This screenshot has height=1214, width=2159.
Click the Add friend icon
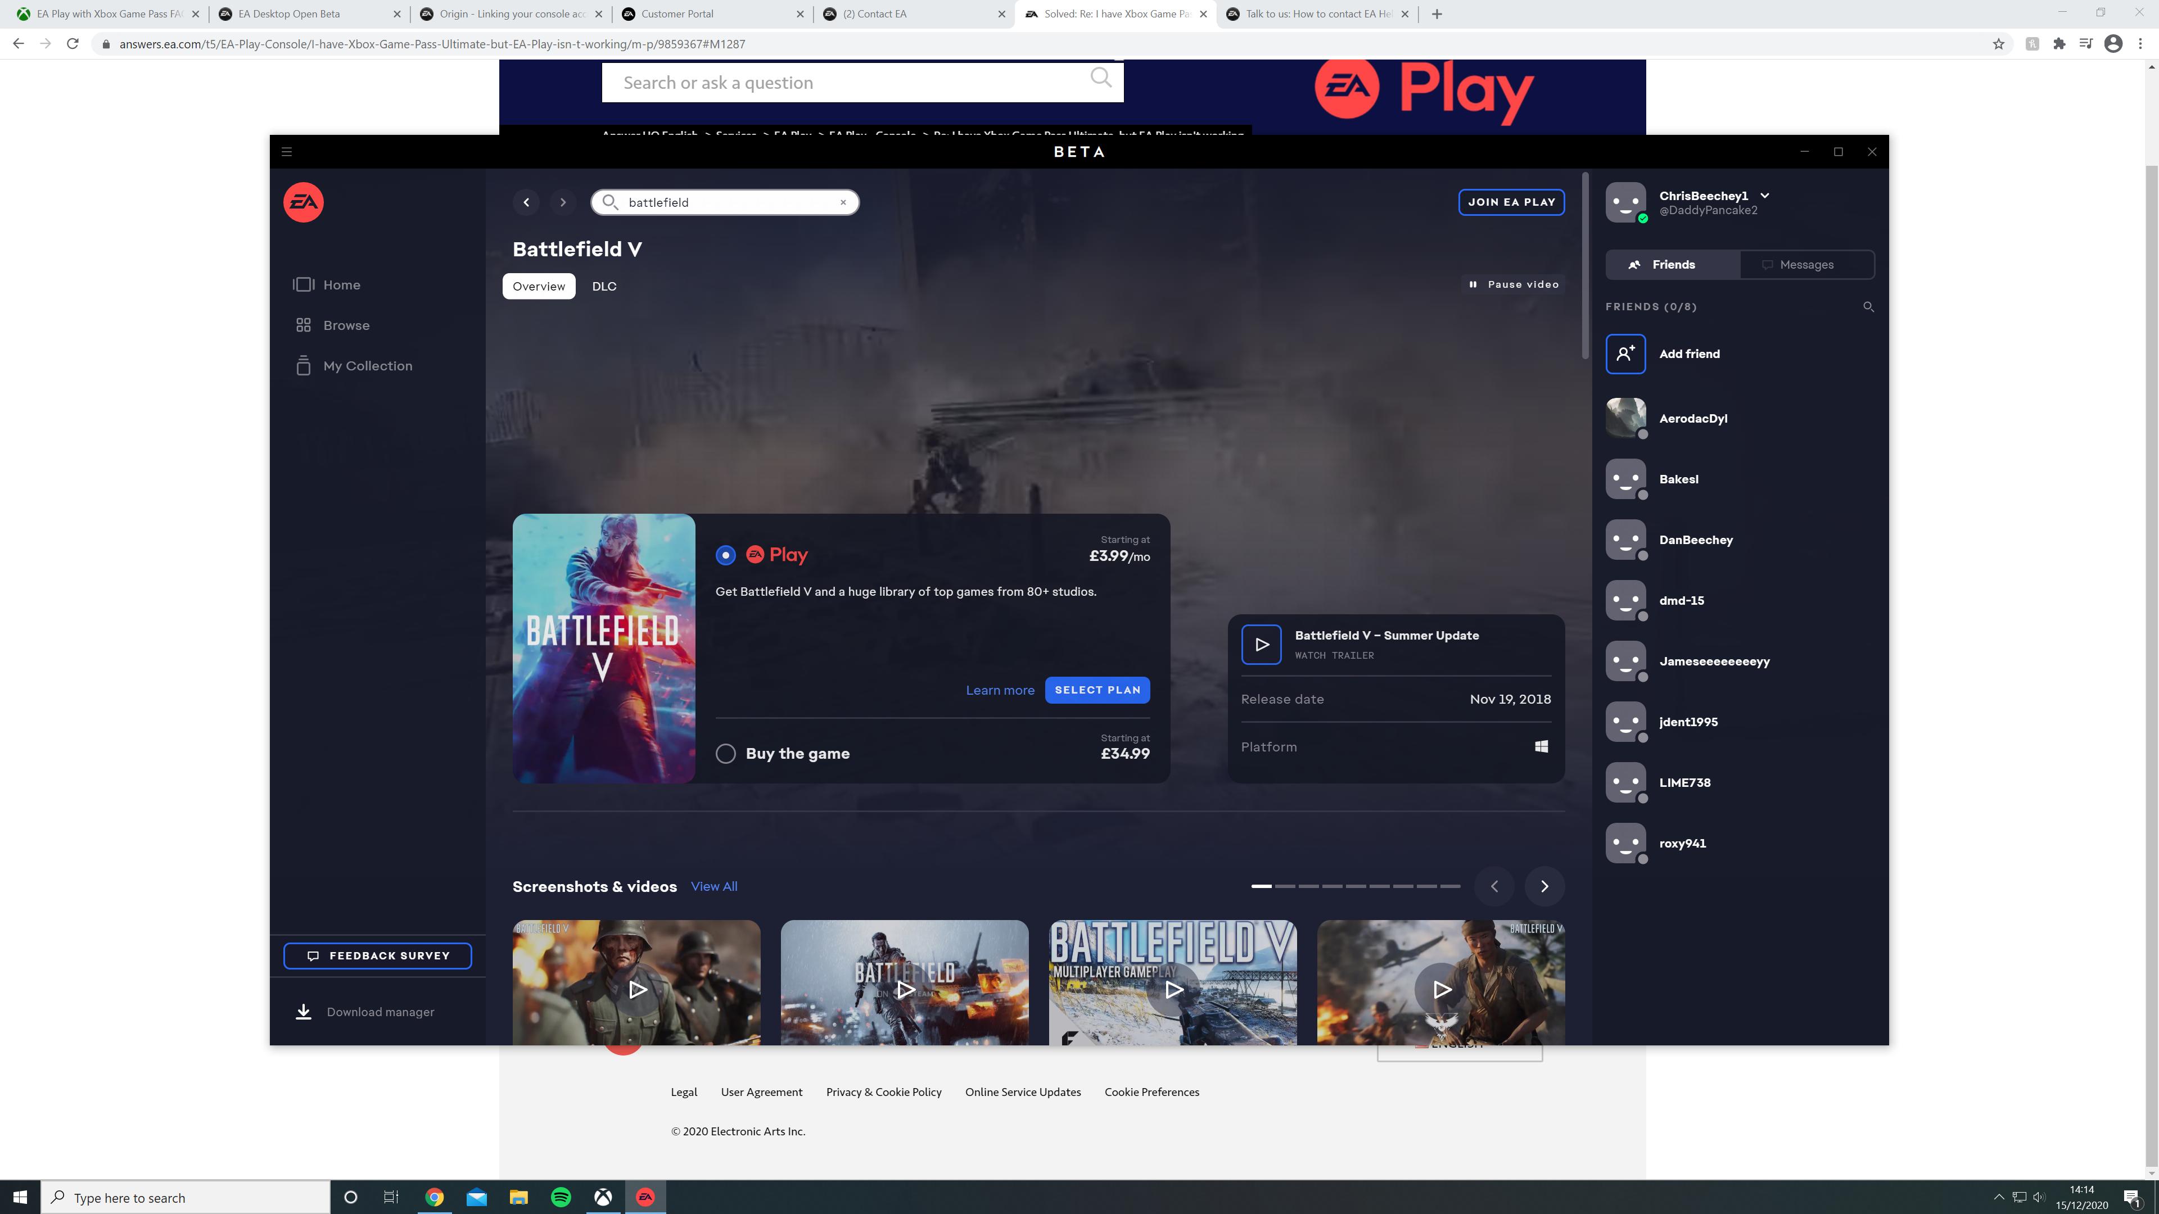click(x=1625, y=354)
